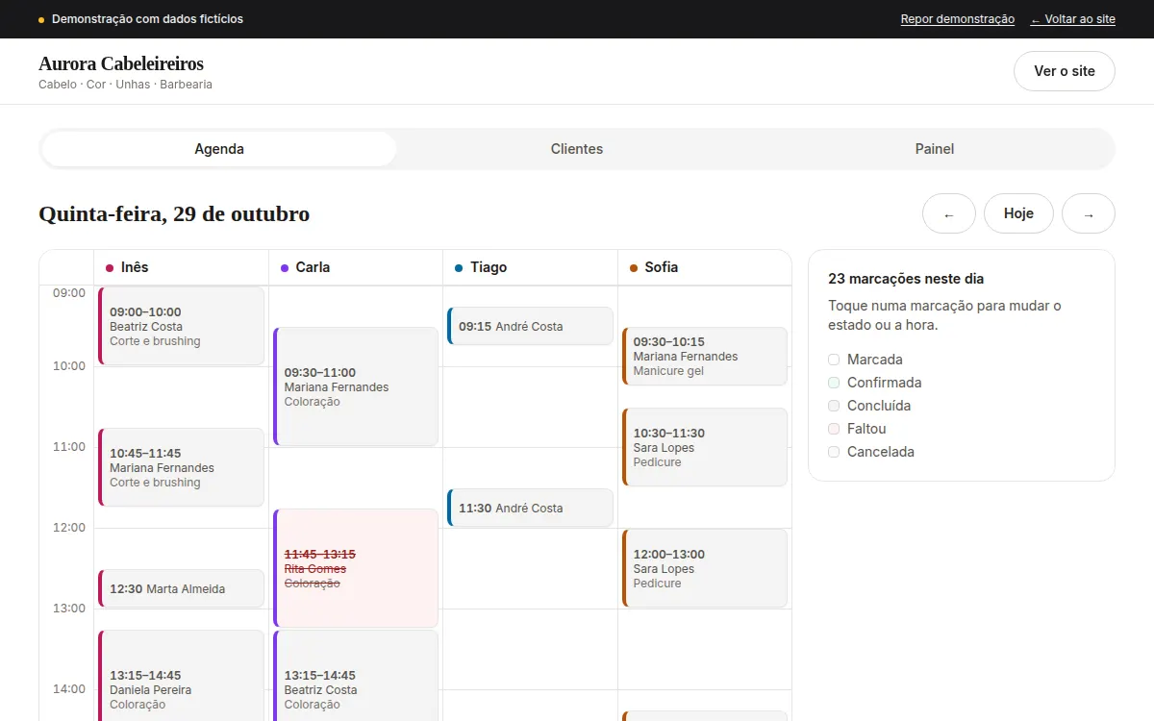
Task: Open Daniela Pereira 13:15–14:45 Coloração appointment
Action: point(181,676)
